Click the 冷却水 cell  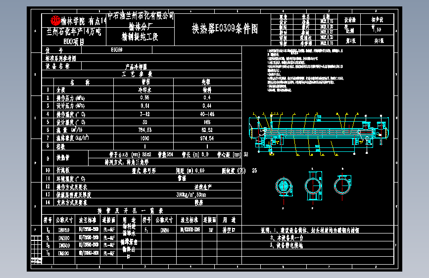tap(145, 90)
